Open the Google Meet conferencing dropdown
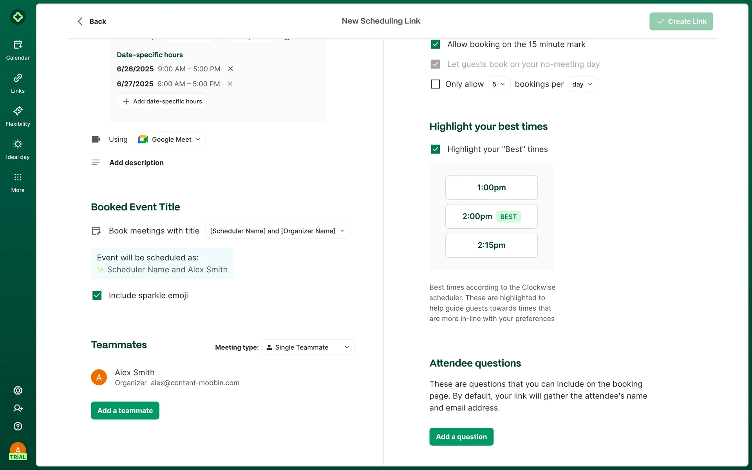 (x=170, y=139)
